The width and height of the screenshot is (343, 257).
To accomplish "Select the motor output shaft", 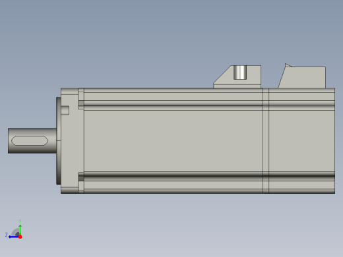I will 32,140.
